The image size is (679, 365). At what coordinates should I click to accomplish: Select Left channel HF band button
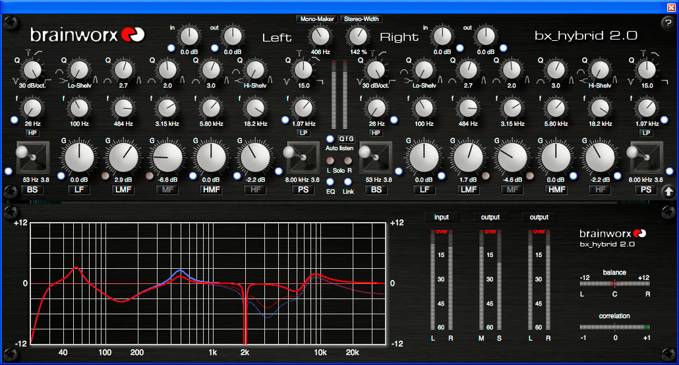[x=256, y=190]
